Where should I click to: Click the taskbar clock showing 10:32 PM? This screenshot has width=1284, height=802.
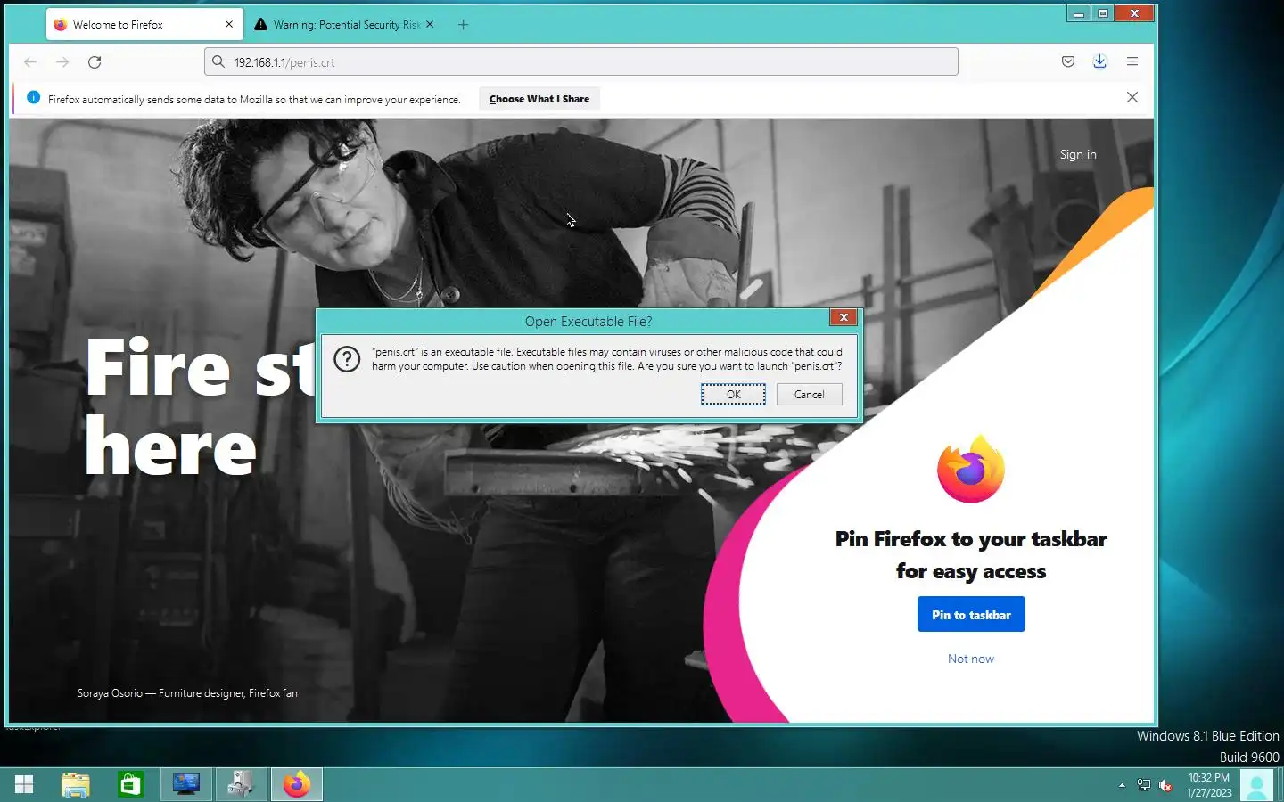coord(1208,785)
